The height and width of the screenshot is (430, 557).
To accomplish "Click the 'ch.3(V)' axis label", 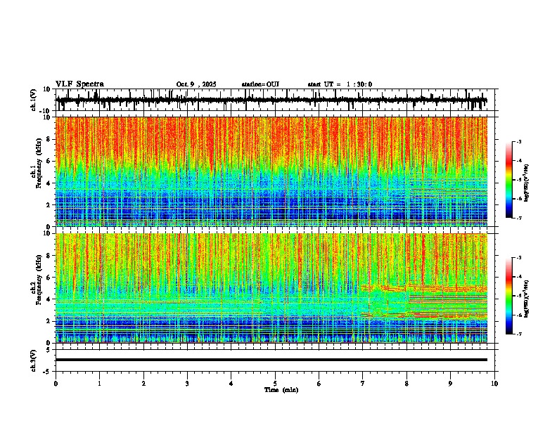I will [33, 360].
